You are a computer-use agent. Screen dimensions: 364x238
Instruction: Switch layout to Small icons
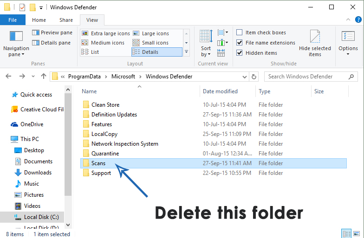coord(150,43)
